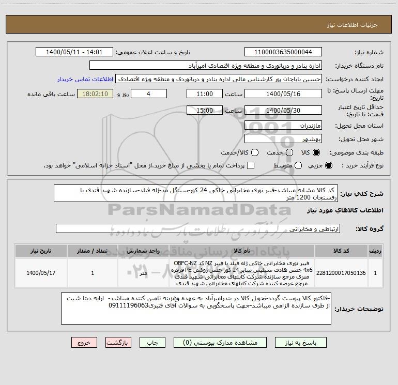398x385 pixels.
Task: Click the 'اطلاعات کالاهای مورد نیاز' section heading
Action: click(345, 210)
